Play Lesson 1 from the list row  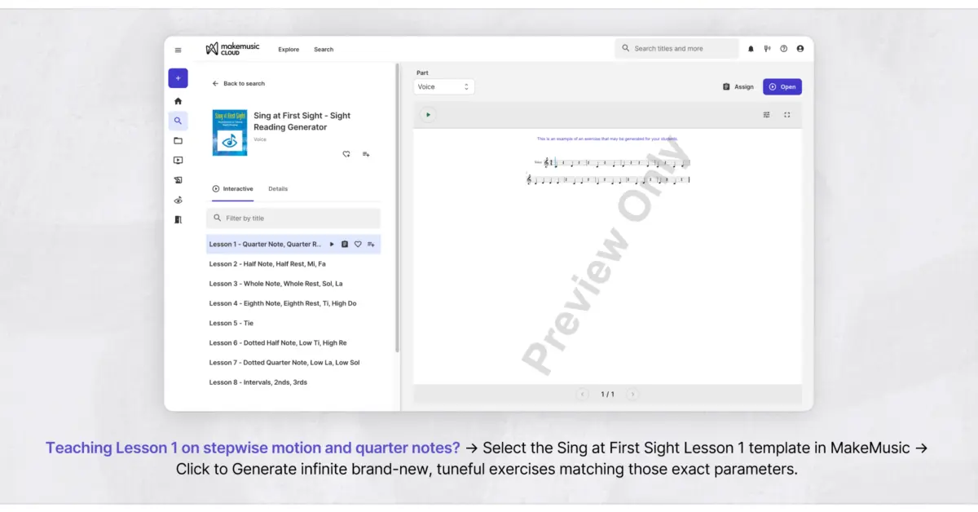(x=332, y=244)
